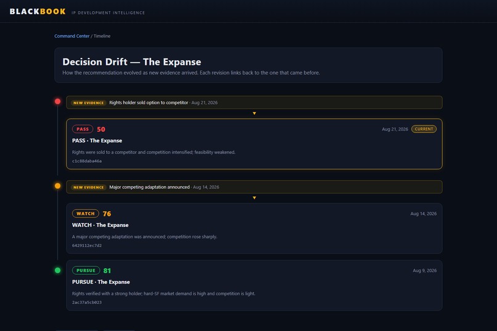
Task: Open the 'PURSUE · The Expanse' revision title
Action: 101,282
